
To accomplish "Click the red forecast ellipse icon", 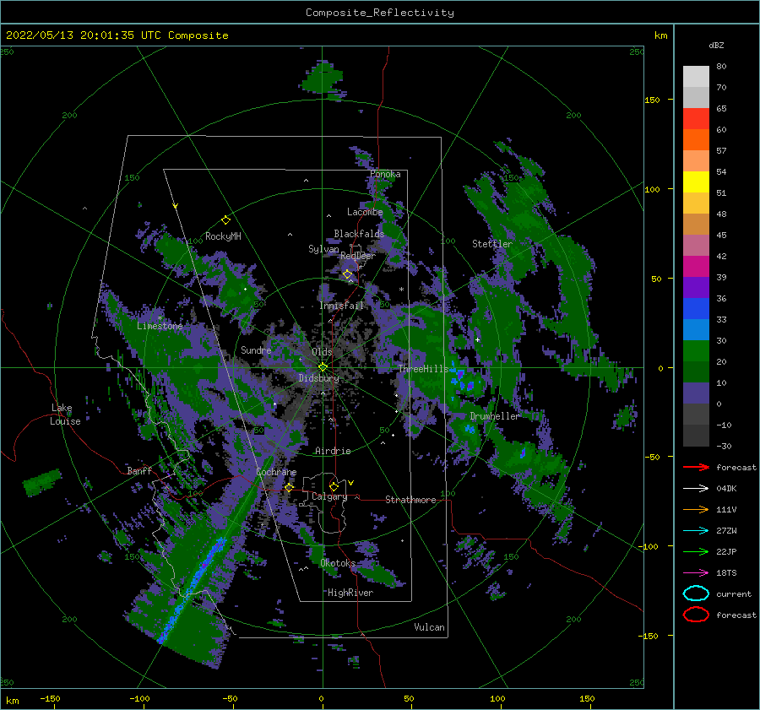I will point(696,615).
